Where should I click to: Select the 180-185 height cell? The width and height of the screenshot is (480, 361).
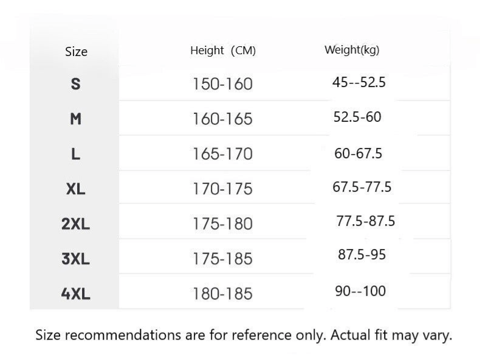click(222, 294)
